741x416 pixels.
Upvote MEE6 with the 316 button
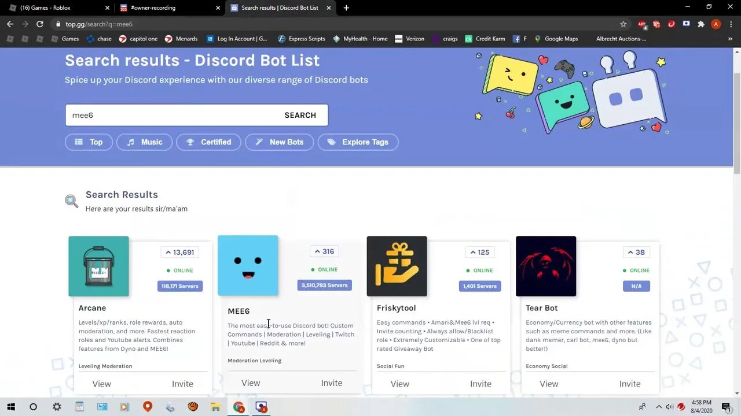tap(324, 251)
